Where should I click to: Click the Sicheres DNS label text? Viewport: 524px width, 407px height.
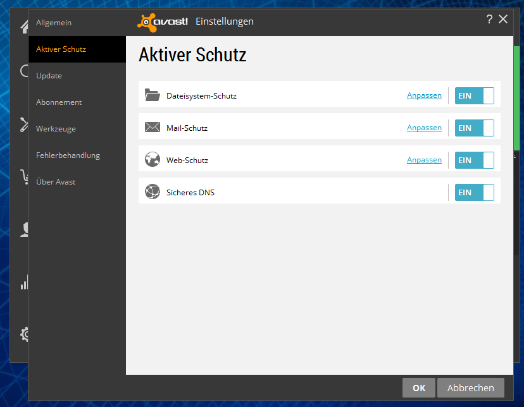pyautogui.click(x=190, y=193)
